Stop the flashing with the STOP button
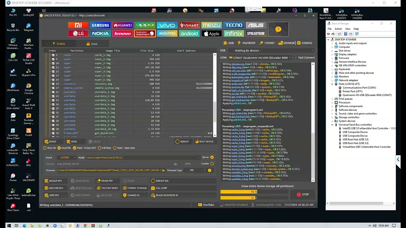This screenshot has height=228, width=406. (303, 194)
